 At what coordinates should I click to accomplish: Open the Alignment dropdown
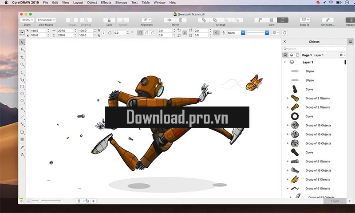(146, 20)
